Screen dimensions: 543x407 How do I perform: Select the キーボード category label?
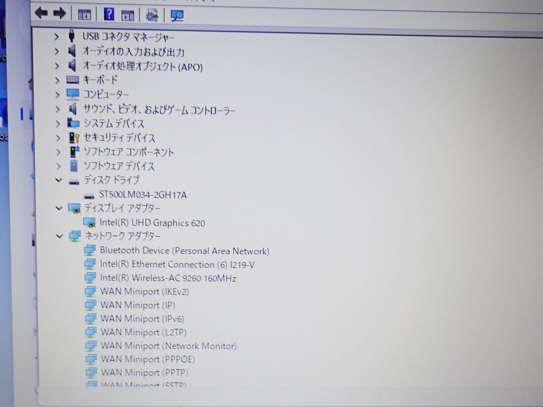(x=101, y=80)
